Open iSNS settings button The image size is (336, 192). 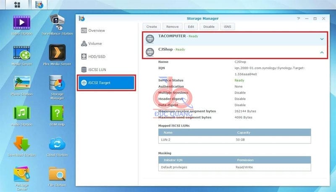tap(228, 27)
